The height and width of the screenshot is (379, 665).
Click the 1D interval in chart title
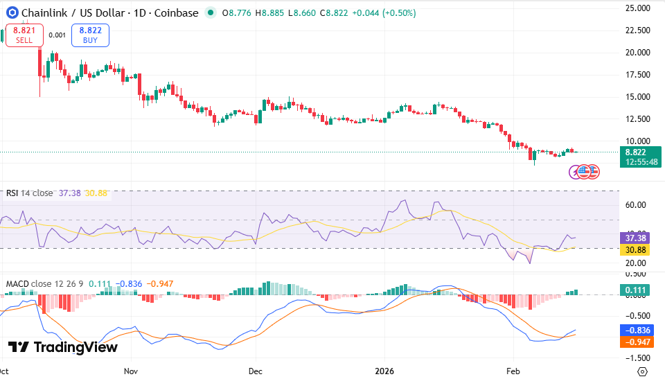click(x=139, y=13)
